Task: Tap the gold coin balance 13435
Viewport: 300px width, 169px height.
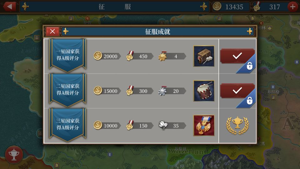Action: (231, 7)
